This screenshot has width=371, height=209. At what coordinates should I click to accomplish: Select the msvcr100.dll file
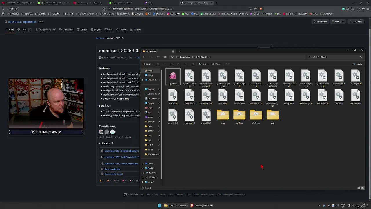206,117
